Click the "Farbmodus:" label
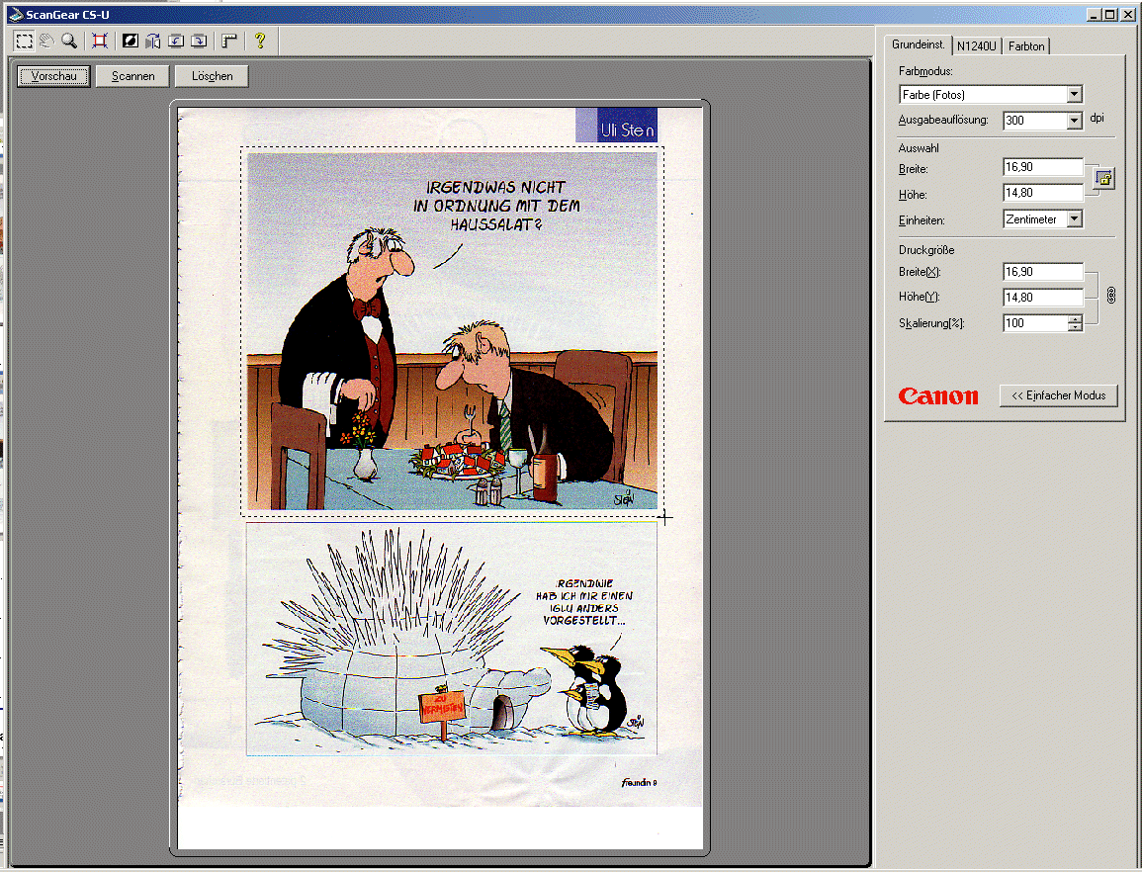The height and width of the screenshot is (872, 1142). point(924,71)
